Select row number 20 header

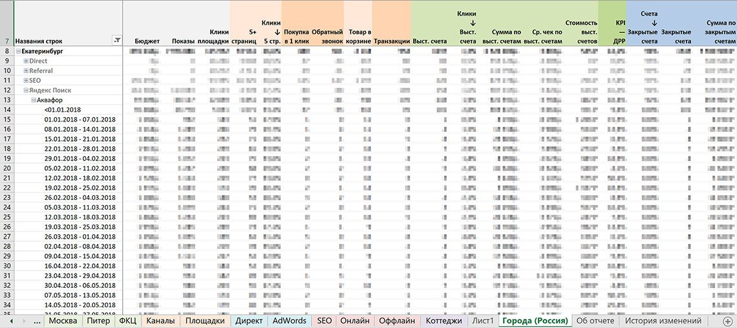click(7, 168)
